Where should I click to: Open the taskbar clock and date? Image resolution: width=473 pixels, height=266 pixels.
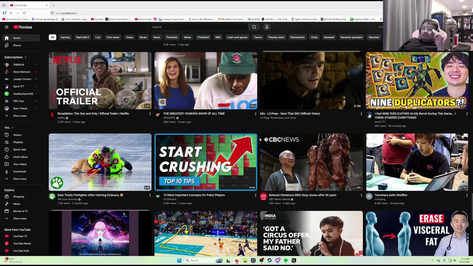pyautogui.click(x=465, y=260)
